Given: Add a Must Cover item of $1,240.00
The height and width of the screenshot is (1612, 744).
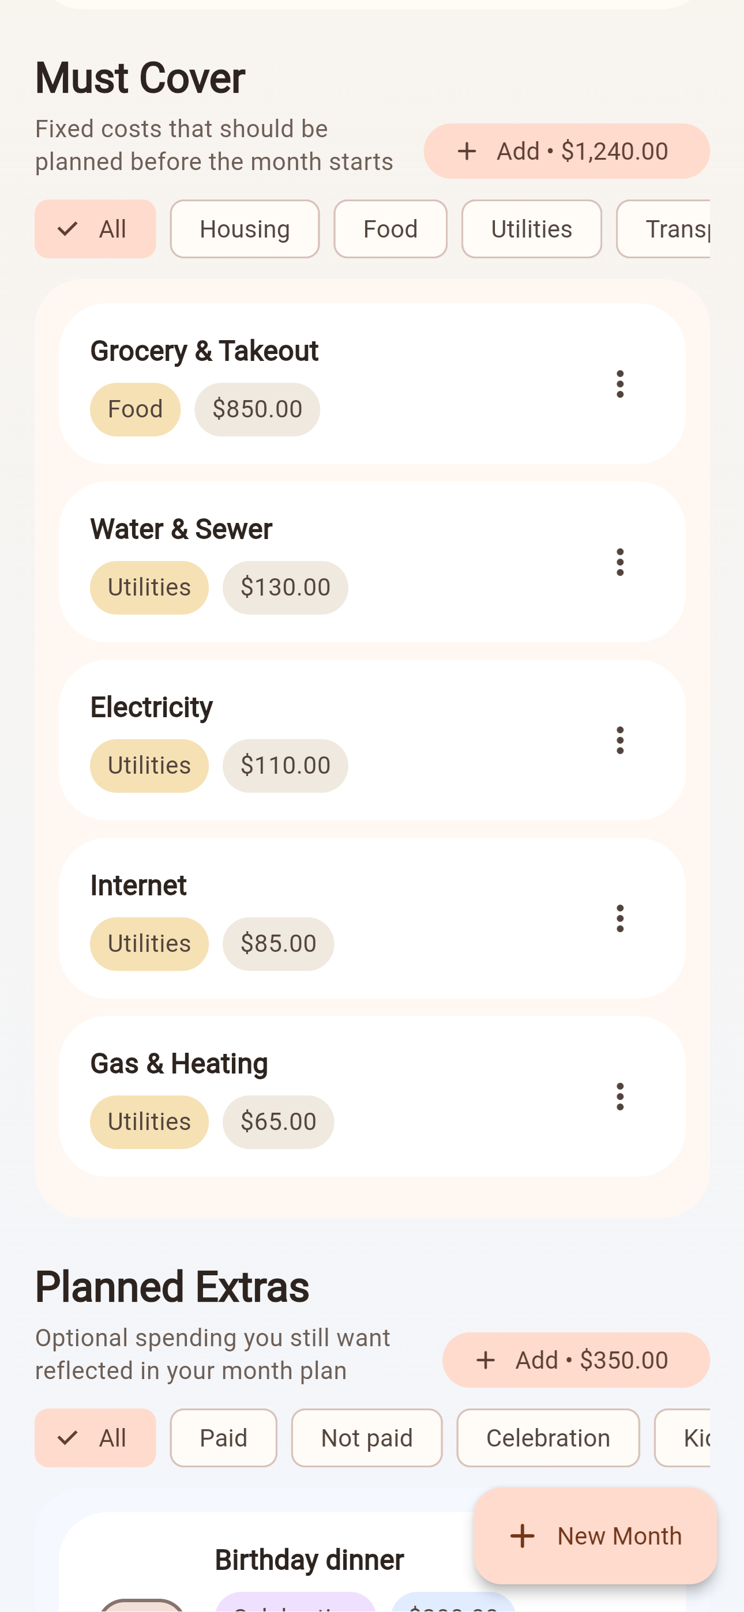Looking at the screenshot, I should pyautogui.click(x=566, y=151).
